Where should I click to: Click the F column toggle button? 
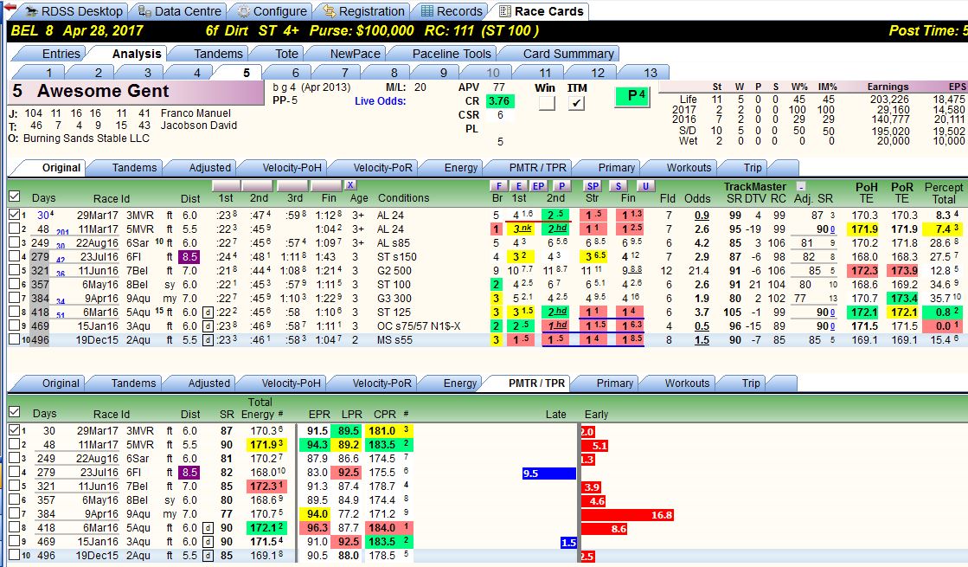(498, 185)
